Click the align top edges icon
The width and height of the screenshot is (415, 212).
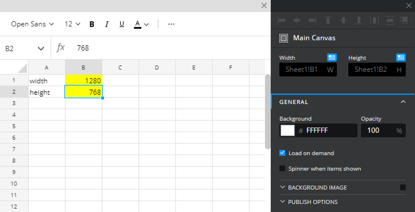[x=328, y=20]
